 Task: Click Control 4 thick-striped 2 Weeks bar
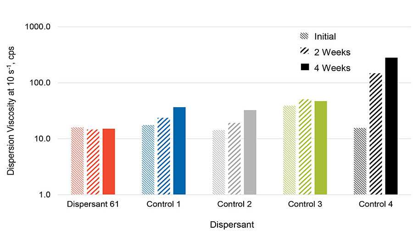point(375,134)
